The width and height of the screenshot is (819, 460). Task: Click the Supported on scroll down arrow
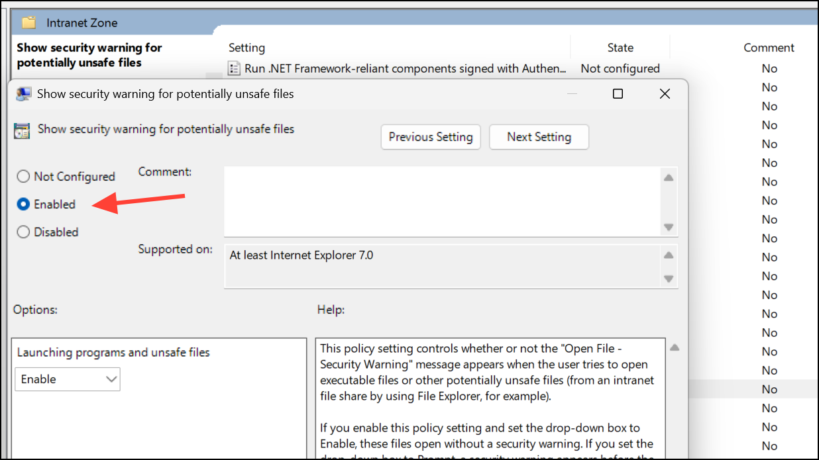tap(669, 279)
